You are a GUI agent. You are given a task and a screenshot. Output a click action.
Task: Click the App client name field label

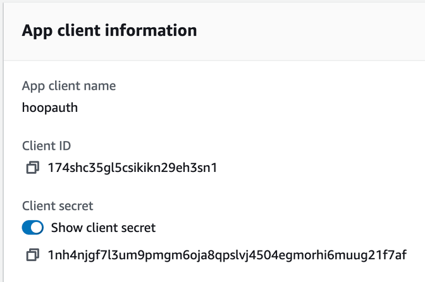[x=69, y=86]
